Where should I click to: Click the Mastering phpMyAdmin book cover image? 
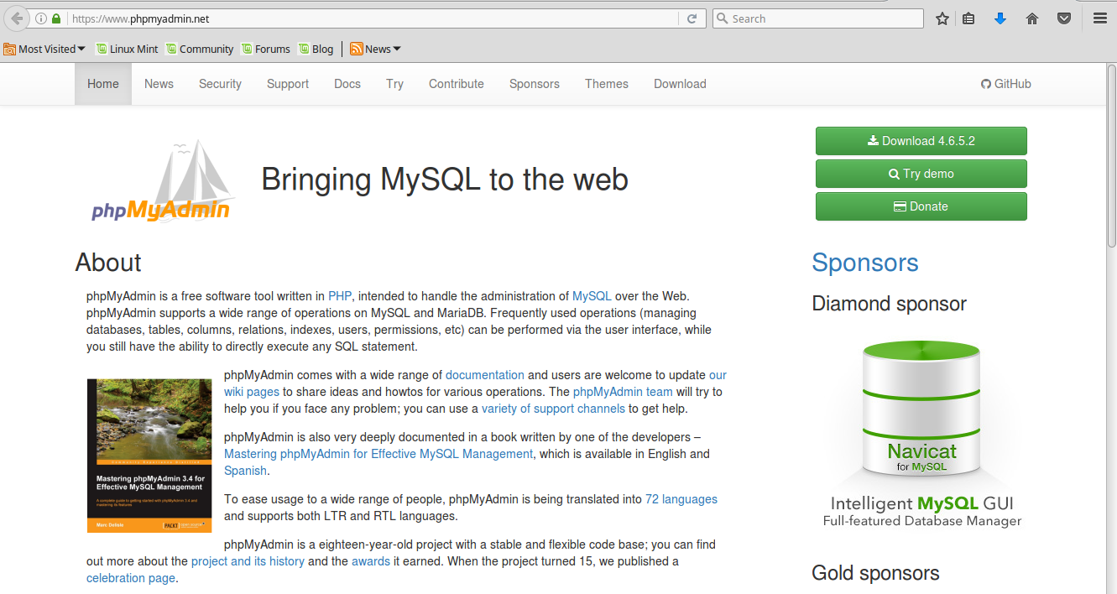[149, 456]
